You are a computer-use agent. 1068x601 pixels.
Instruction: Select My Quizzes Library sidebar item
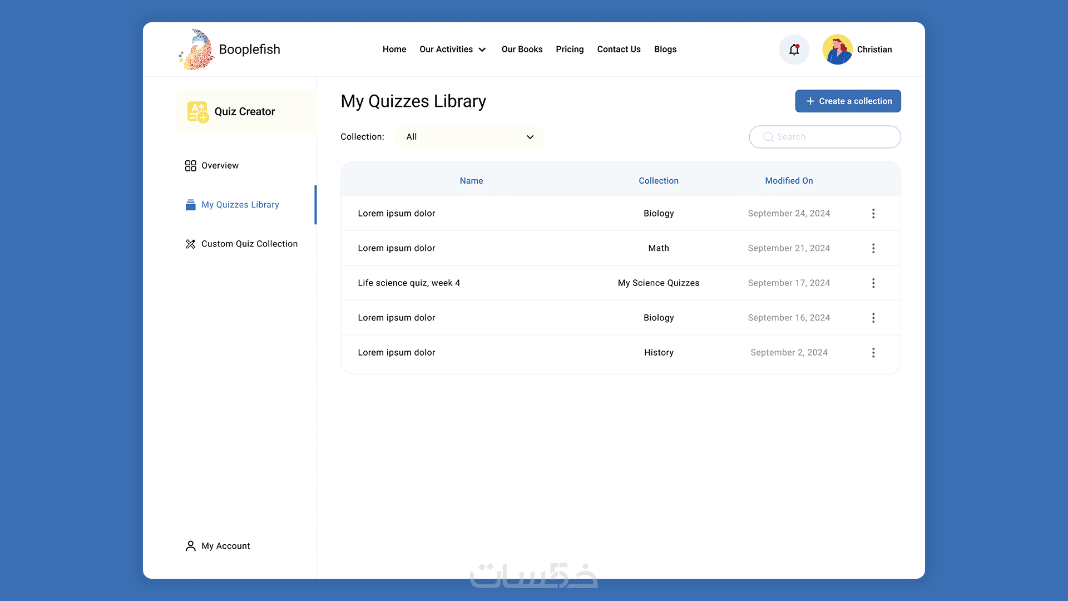click(x=240, y=205)
